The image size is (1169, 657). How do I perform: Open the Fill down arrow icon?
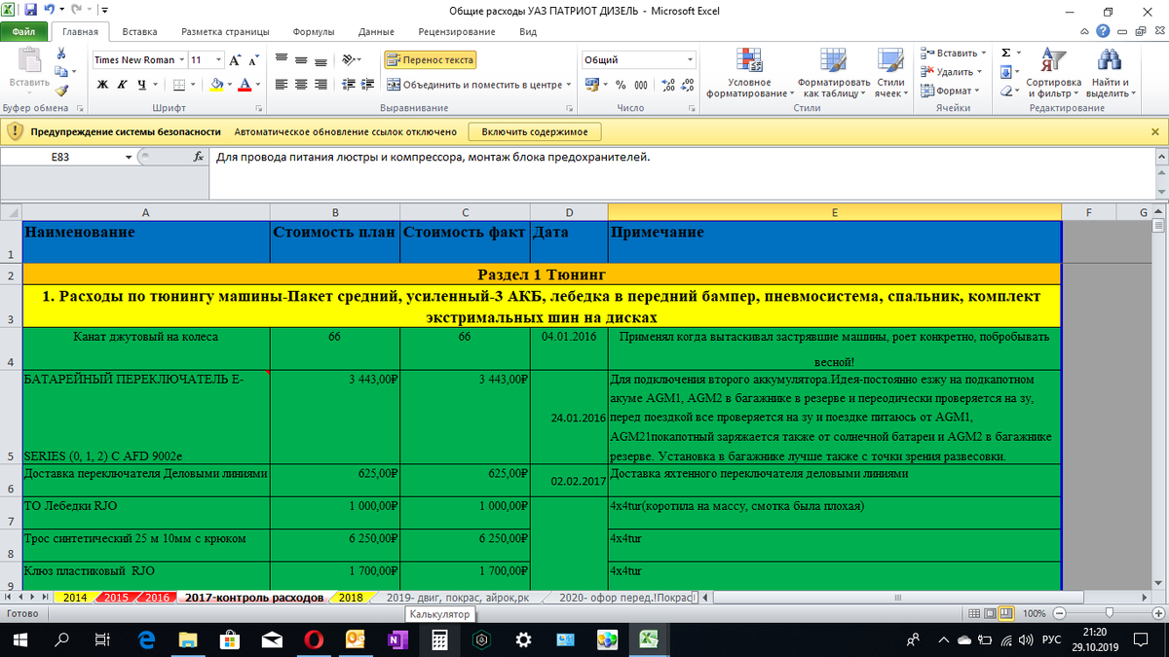(1005, 71)
